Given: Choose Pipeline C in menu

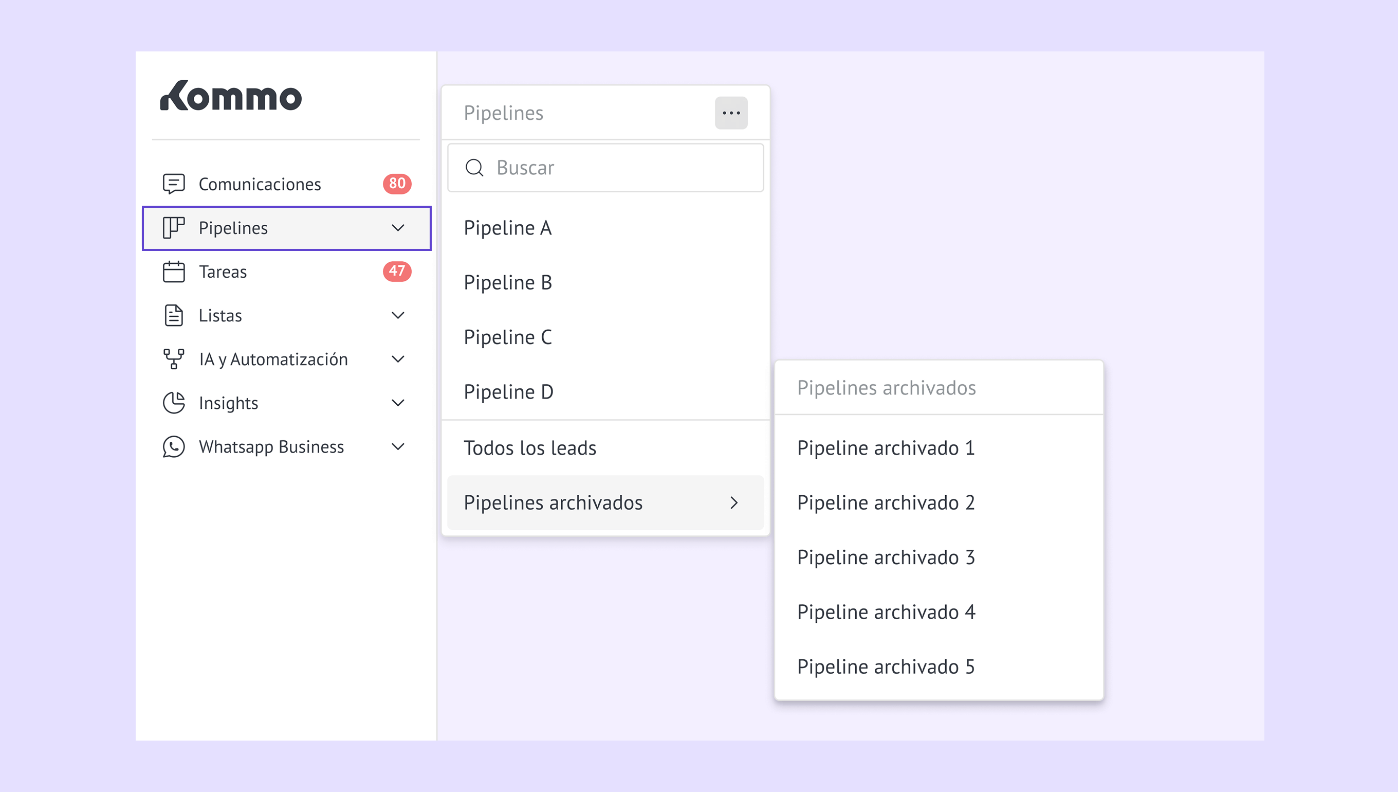Looking at the screenshot, I should pyautogui.click(x=507, y=337).
